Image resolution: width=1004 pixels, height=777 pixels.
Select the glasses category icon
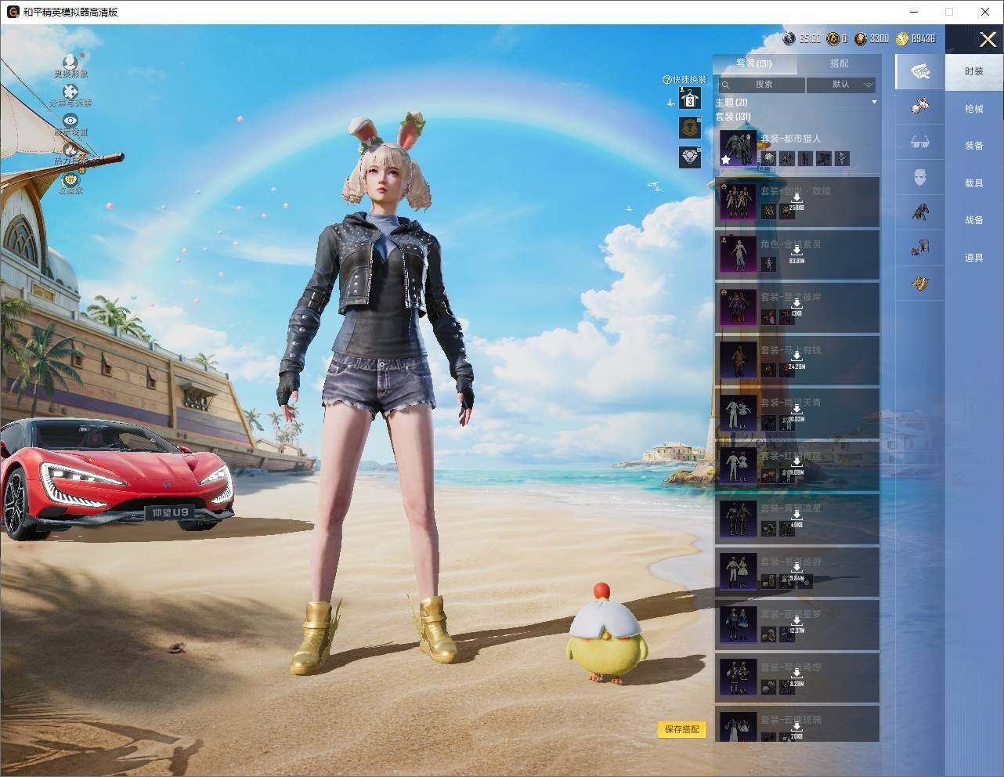point(920,142)
